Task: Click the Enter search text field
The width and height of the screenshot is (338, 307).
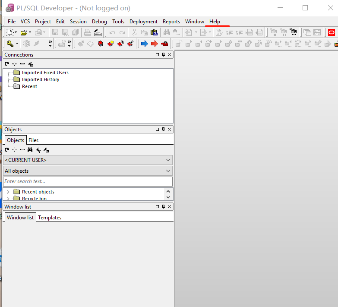Action: 88,181
